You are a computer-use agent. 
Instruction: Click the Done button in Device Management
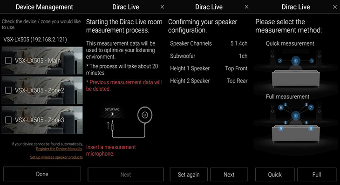[x=42, y=174]
